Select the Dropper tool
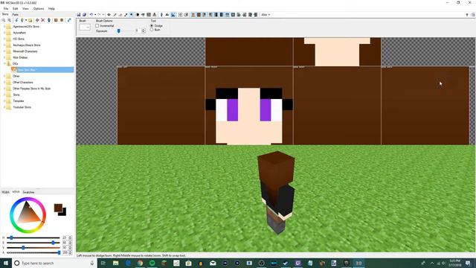The width and height of the screenshot is (476, 268). pyautogui.click(x=126, y=15)
